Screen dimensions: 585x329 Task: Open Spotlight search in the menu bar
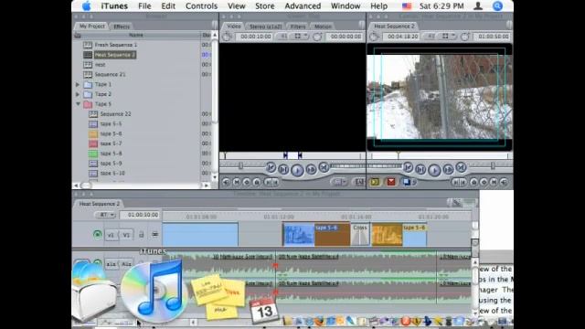point(497,6)
